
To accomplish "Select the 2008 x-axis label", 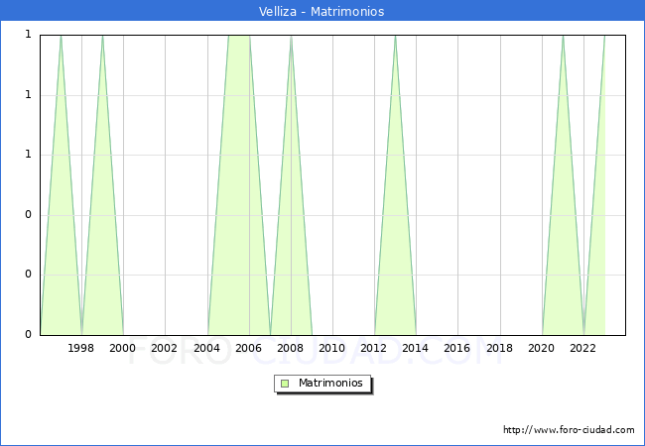I will 290,349.
